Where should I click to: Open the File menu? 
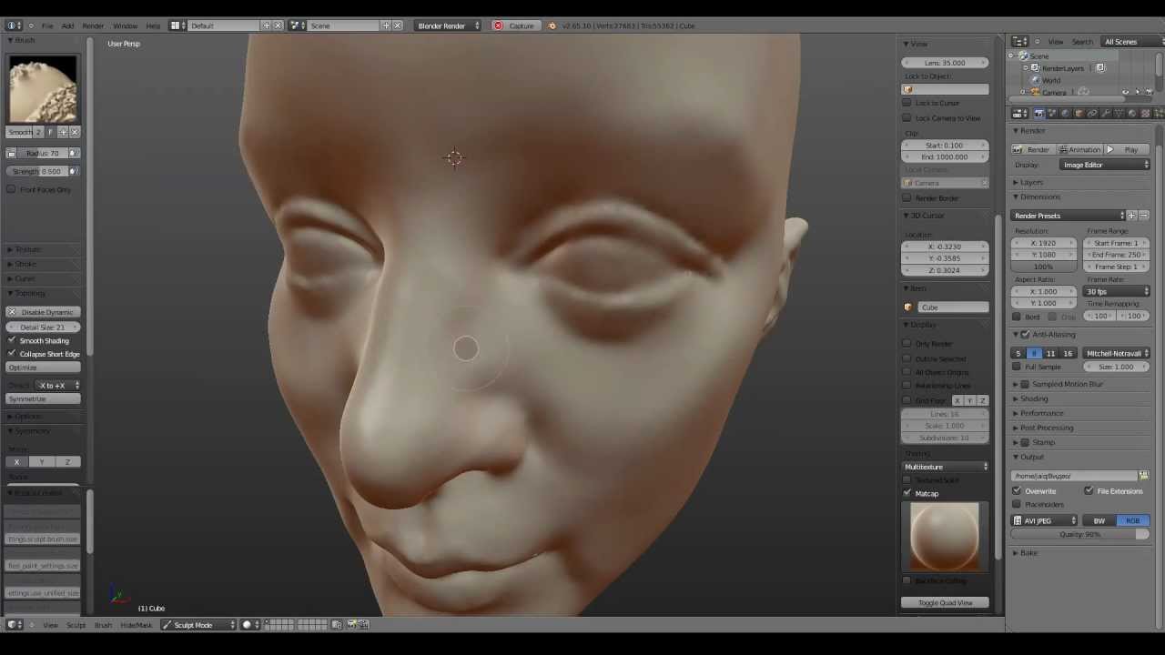point(46,25)
